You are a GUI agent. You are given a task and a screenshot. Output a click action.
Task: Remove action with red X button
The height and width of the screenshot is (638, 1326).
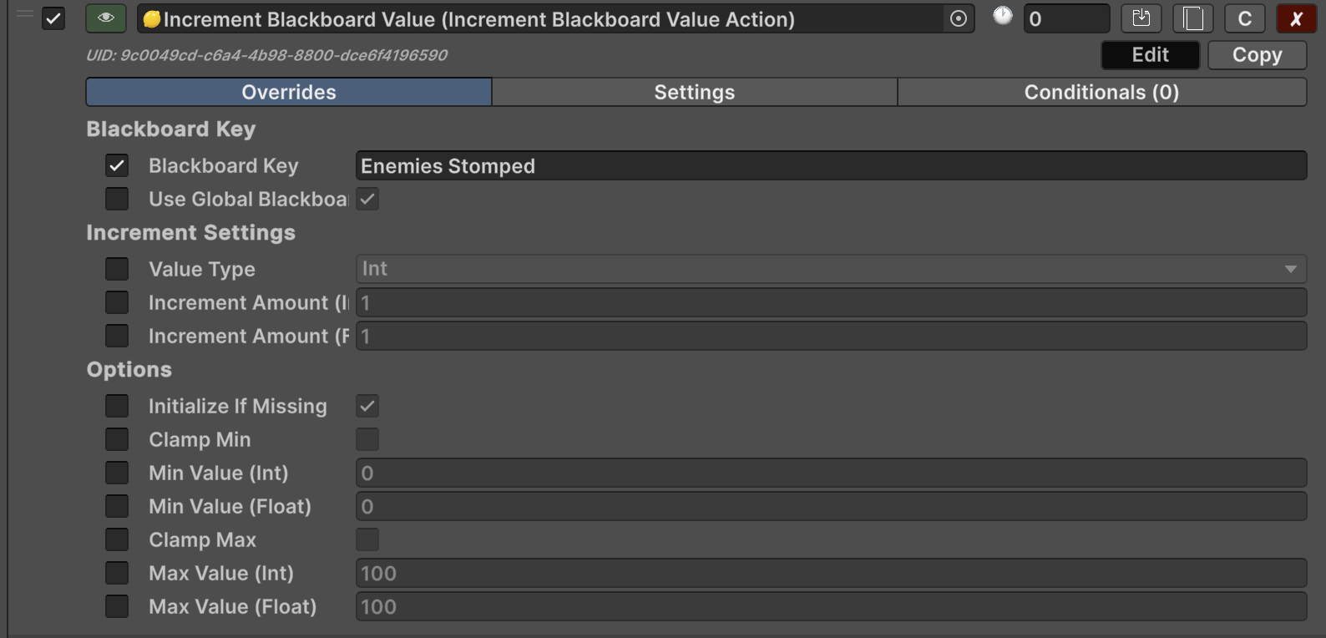pos(1296,18)
